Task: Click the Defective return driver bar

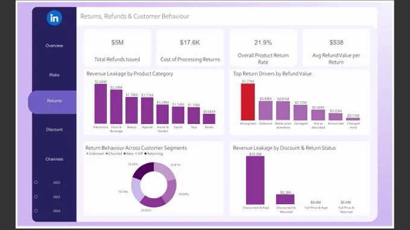Action: [x=265, y=110]
